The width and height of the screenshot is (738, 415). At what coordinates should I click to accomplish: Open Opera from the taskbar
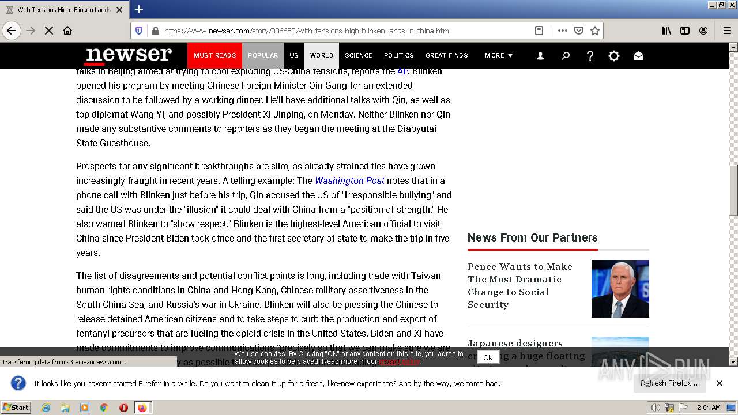123,408
